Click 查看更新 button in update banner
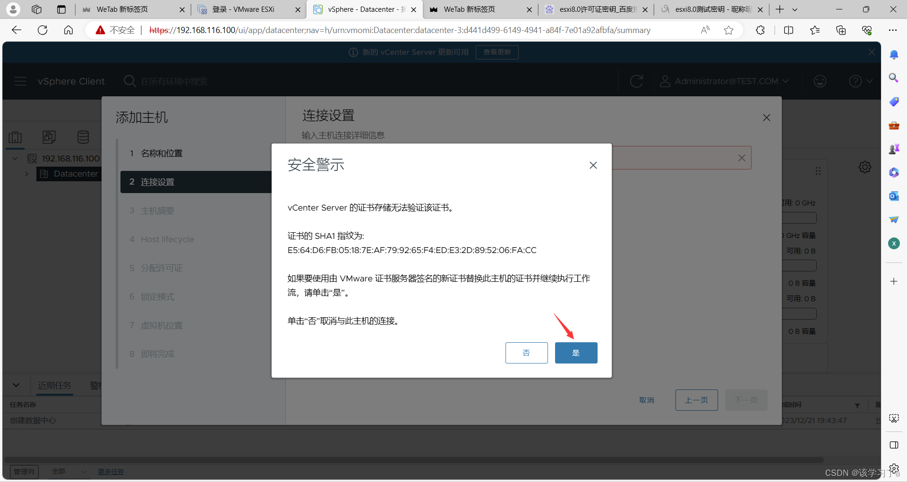The width and height of the screenshot is (907, 482). pos(497,52)
